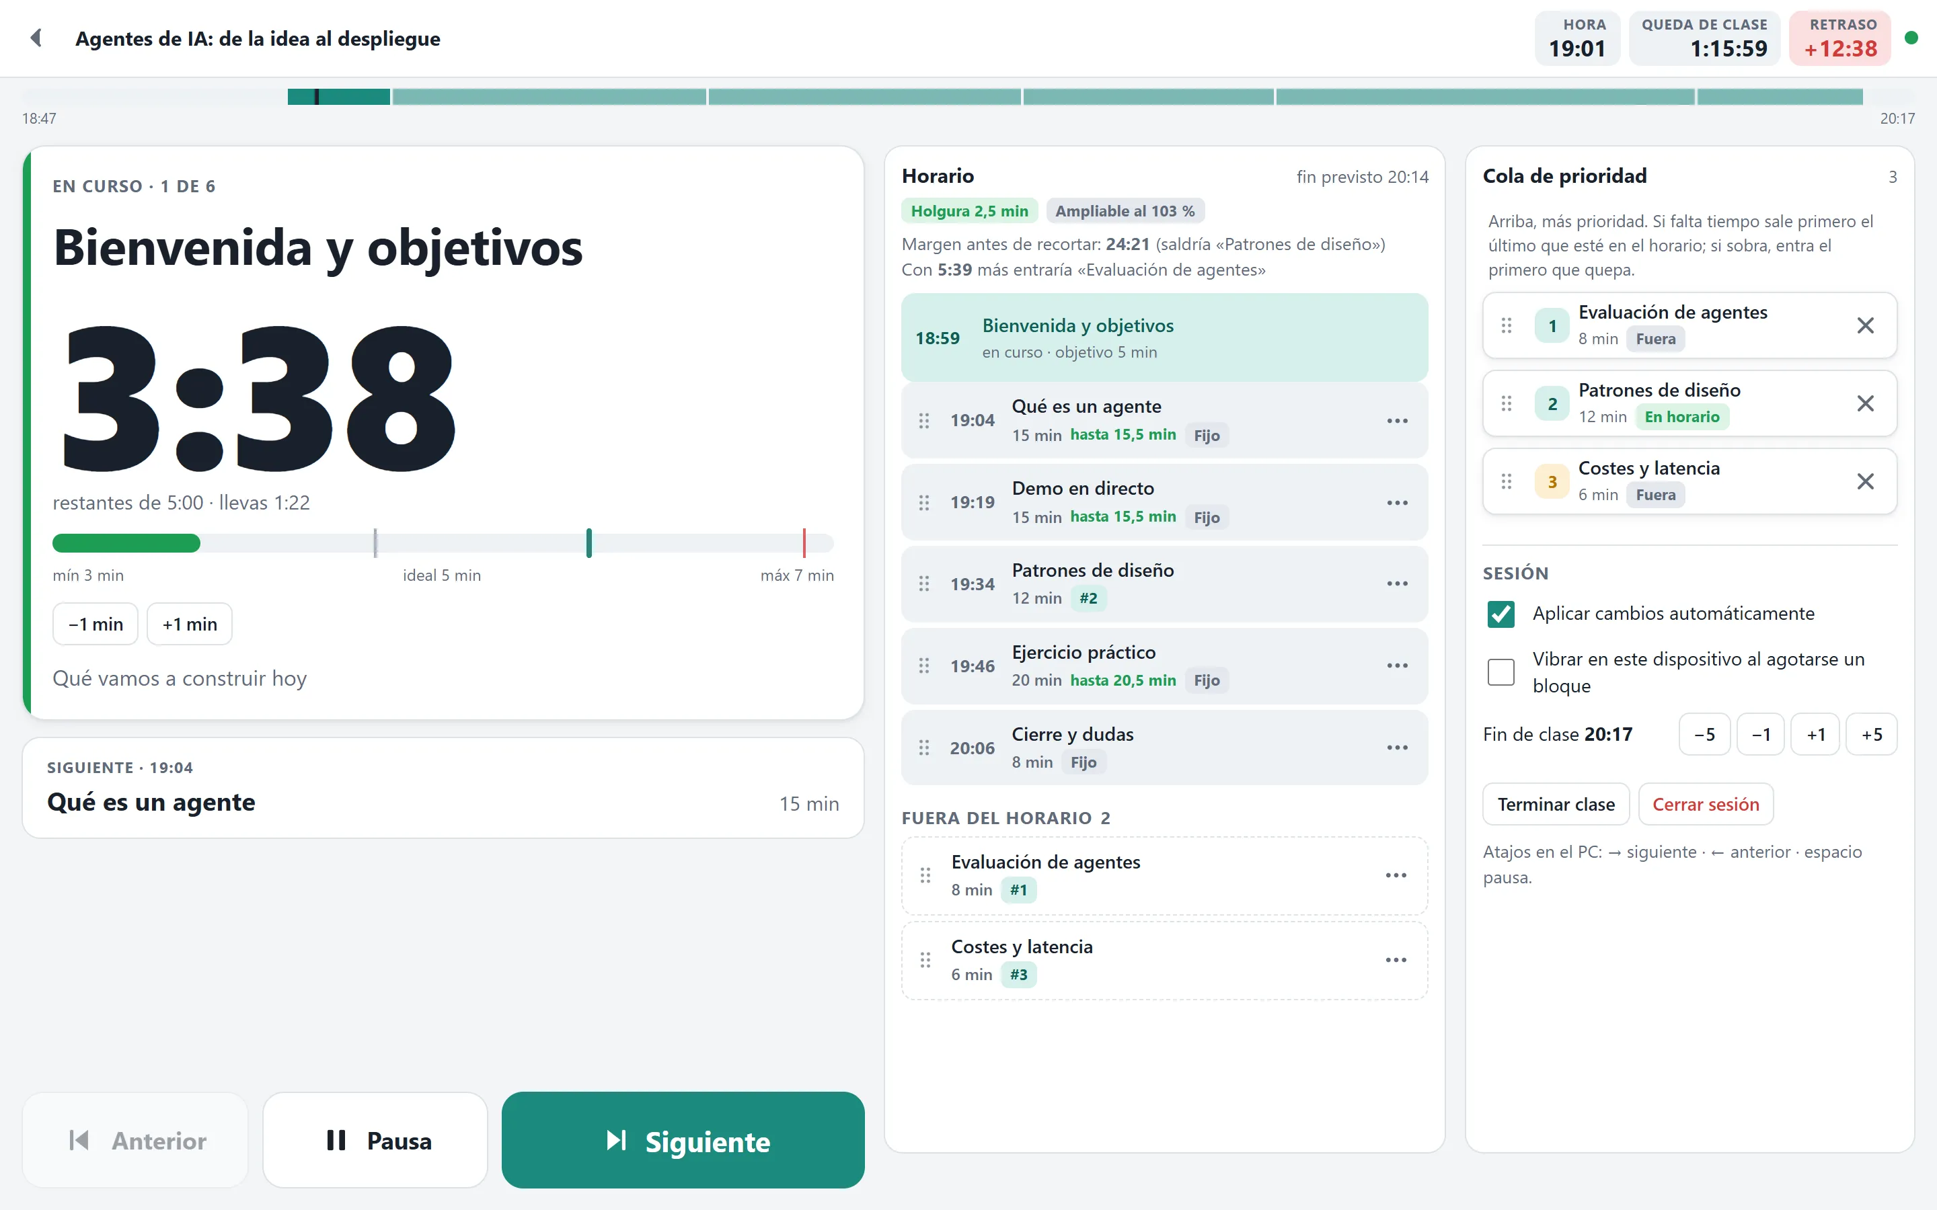This screenshot has width=1937, height=1210.
Task: Click the Queda de clase 1:15:59 counter
Action: [1704, 38]
